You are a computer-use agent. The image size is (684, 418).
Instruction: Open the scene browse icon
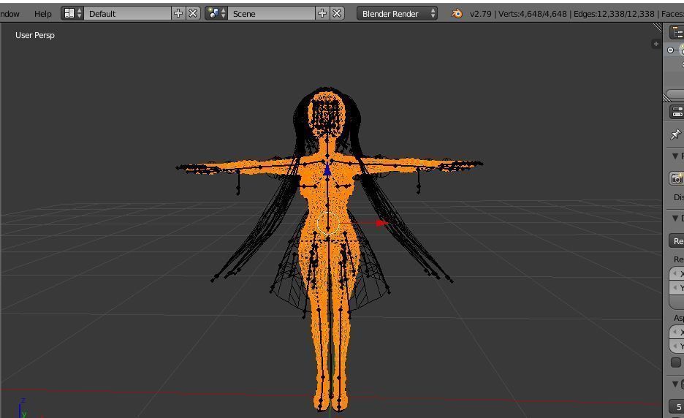(x=216, y=14)
